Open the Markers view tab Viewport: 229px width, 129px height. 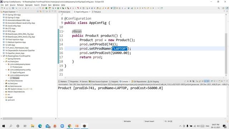click(x=63, y=81)
